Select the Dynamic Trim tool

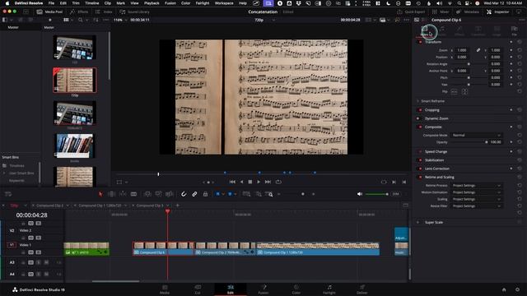coord(123,194)
